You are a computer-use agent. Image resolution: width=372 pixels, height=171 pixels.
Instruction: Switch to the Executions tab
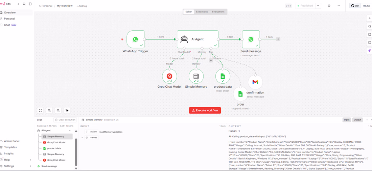click(202, 11)
